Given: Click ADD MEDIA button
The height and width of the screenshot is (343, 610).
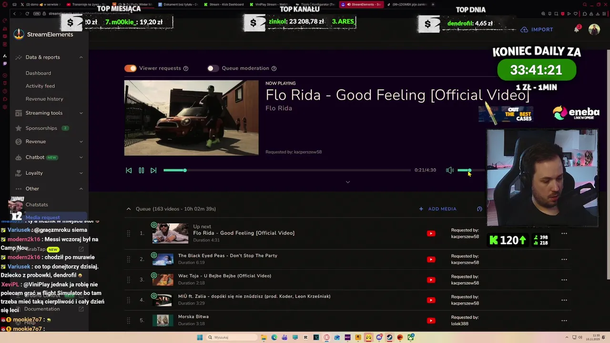Looking at the screenshot, I should (x=437, y=209).
